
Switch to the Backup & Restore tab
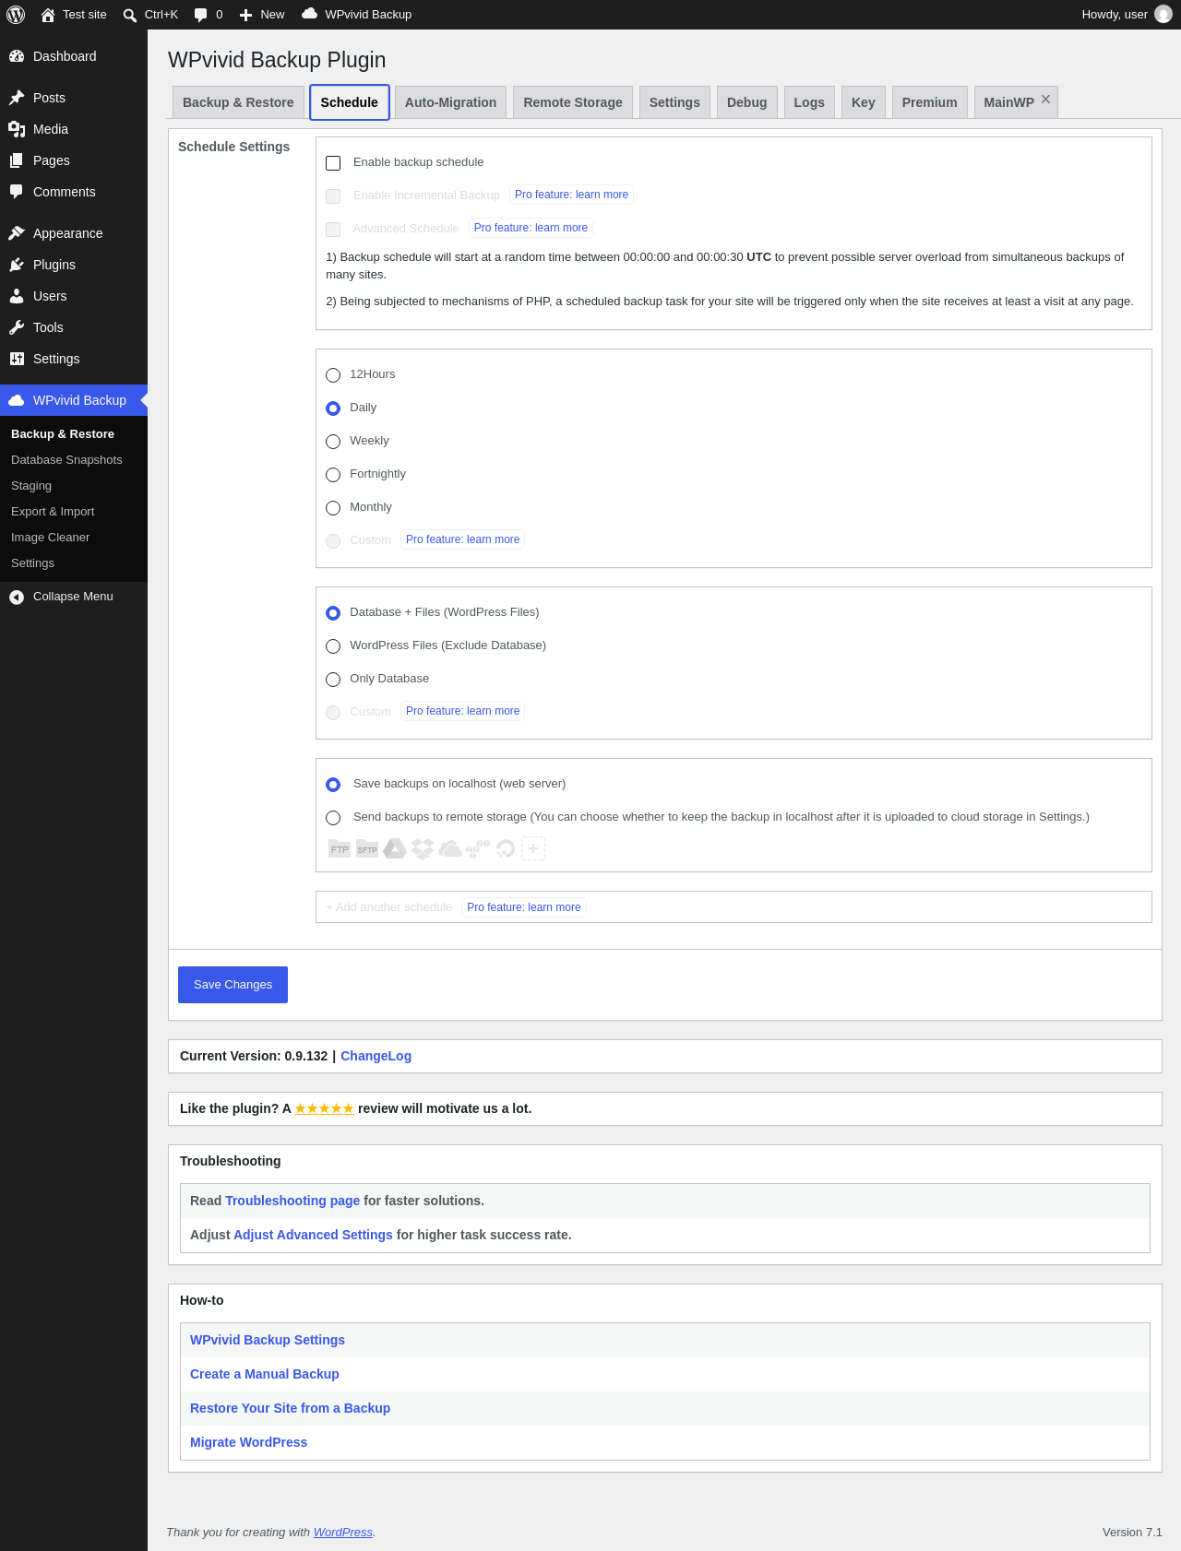[x=238, y=102]
